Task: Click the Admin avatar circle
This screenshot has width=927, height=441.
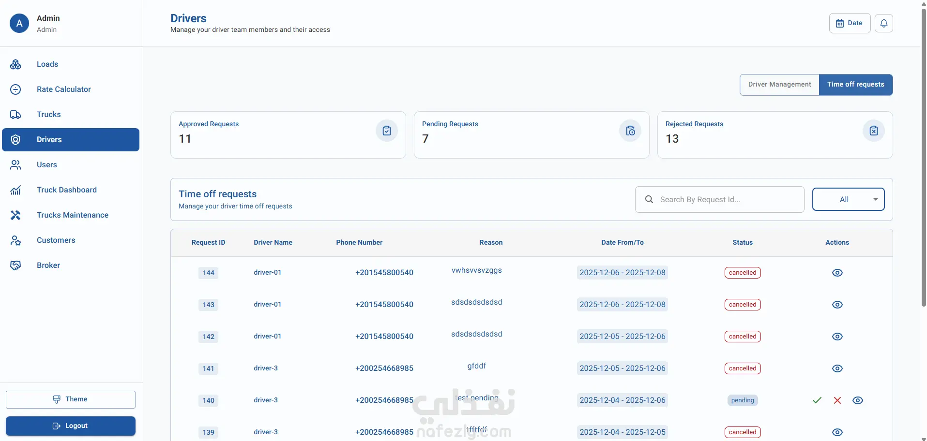Action: click(19, 23)
